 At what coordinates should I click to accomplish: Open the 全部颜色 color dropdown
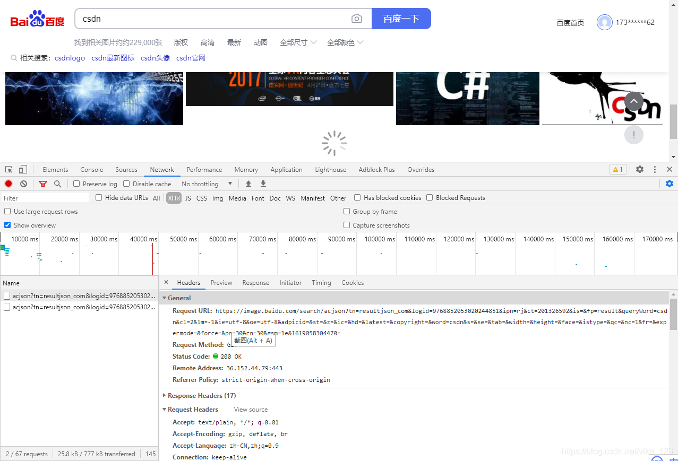click(x=345, y=42)
